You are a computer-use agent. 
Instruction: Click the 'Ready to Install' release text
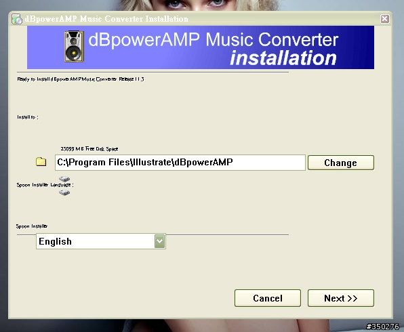pyautogui.click(x=81, y=79)
